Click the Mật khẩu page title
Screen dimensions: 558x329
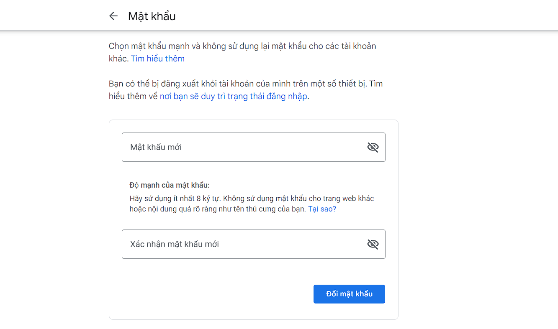coord(152,16)
